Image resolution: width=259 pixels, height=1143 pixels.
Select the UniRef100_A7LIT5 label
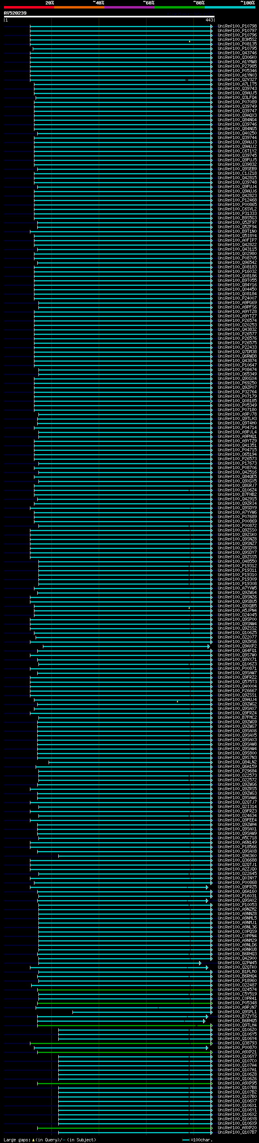tap(237, 84)
